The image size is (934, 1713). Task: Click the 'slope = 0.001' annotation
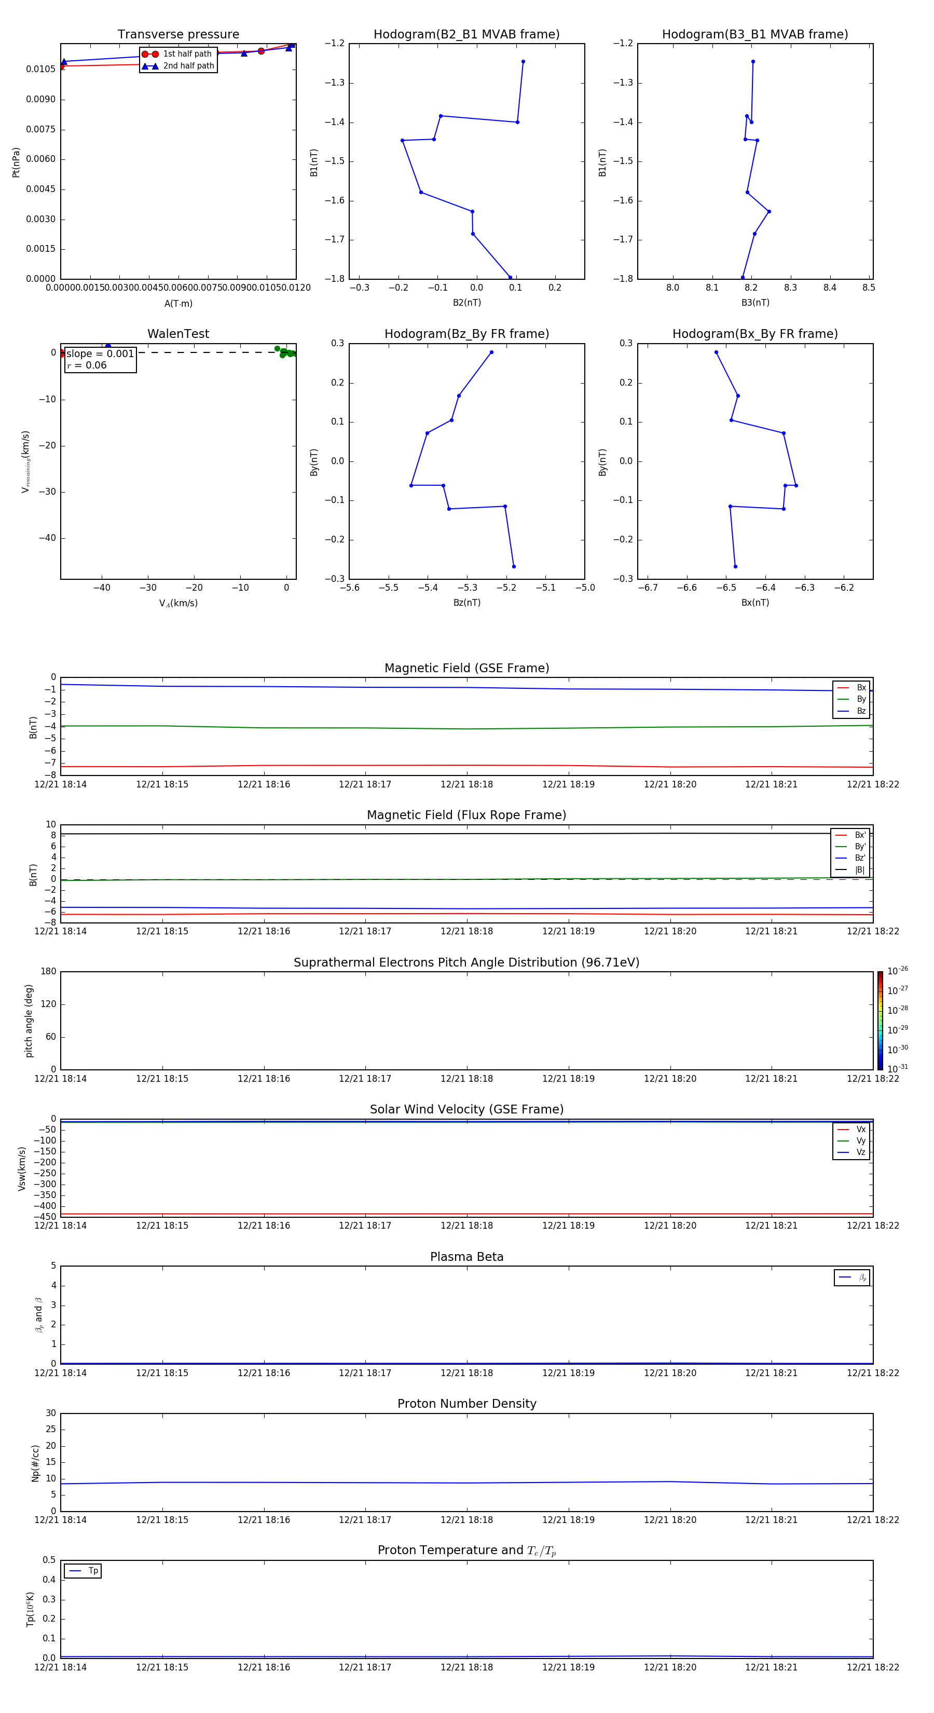pyautogui.click(x=100, y=354)
